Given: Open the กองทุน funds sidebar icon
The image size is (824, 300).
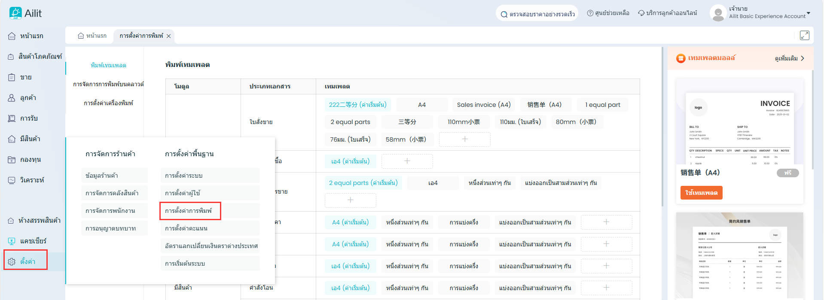Looking at the screenshot, I should pyautogui.click(x=12, y=160).
